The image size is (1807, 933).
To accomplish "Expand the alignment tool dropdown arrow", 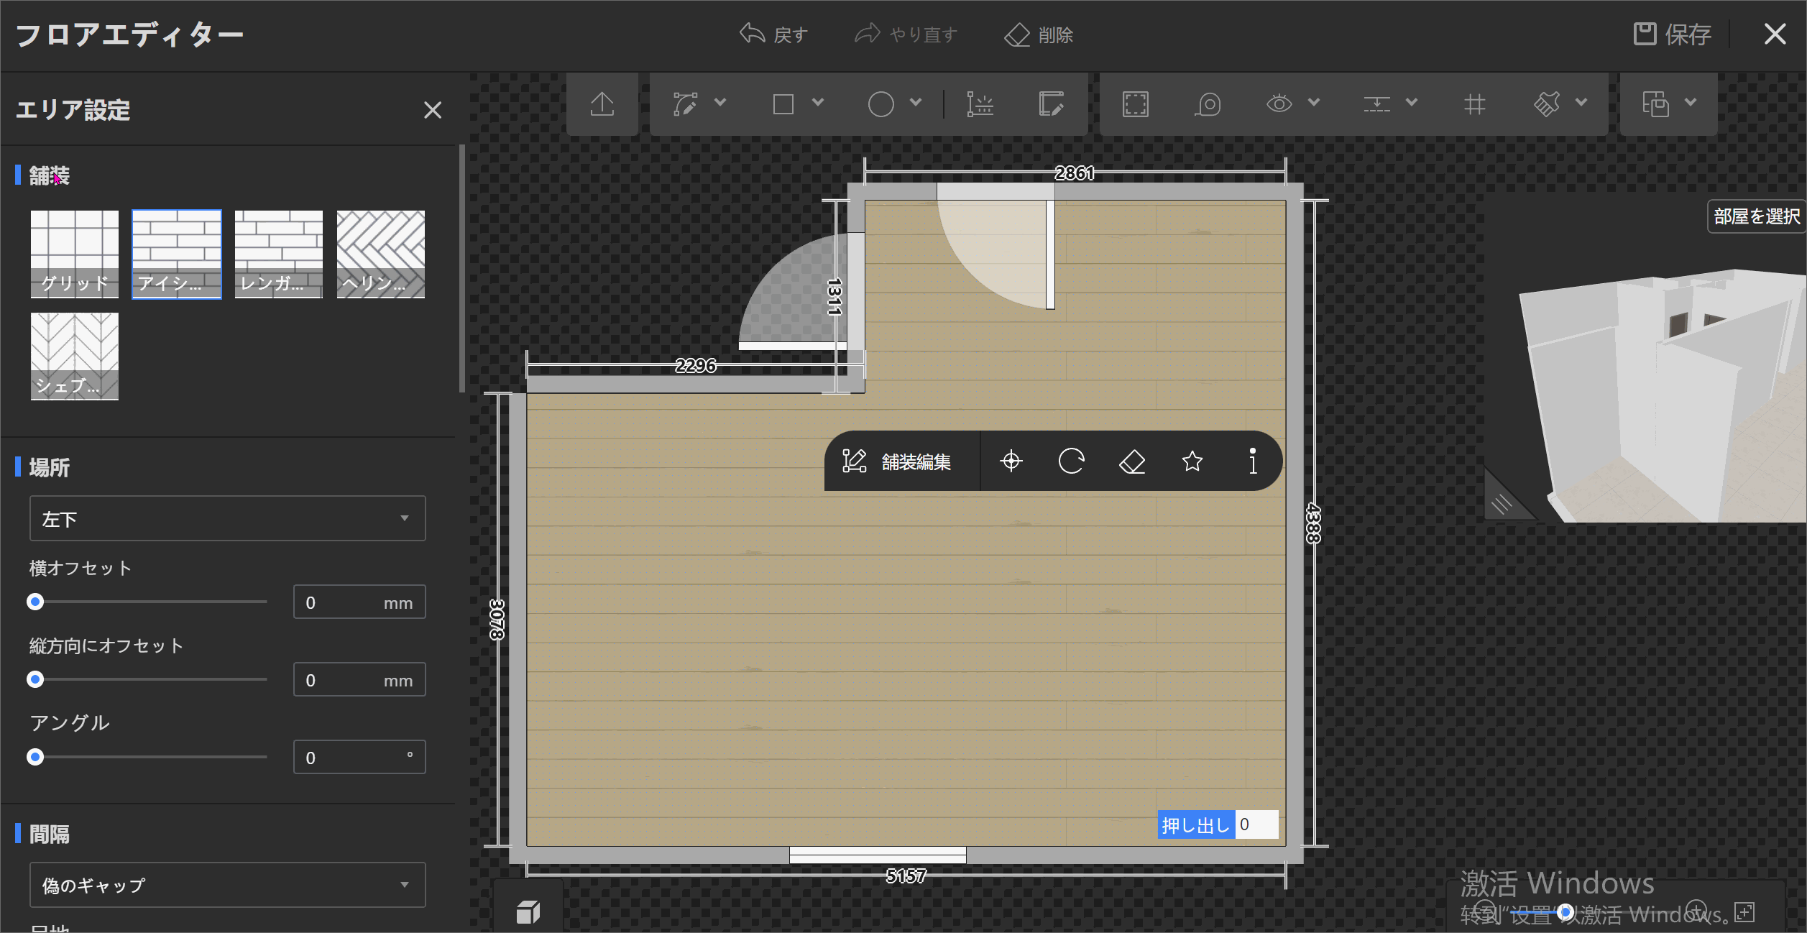I will (1412, 102).
